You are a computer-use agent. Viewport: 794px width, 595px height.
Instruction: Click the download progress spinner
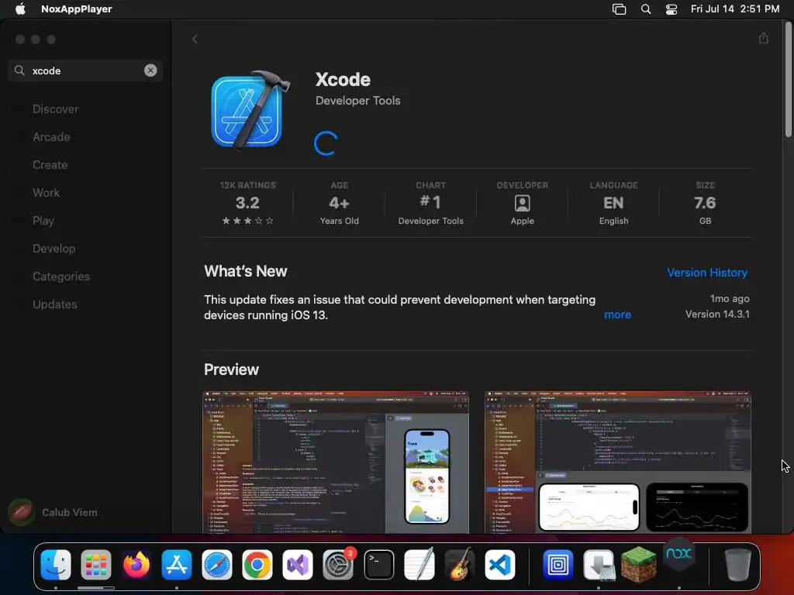pos(326,143)
